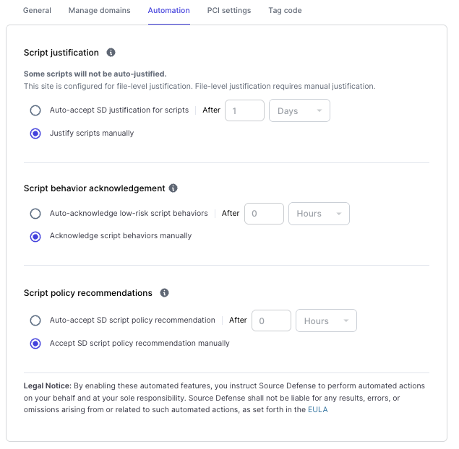Enable Auto-accept SD script policy recommendation
Viewport: 459px width, 449px height.
click(x=35, y=321)
